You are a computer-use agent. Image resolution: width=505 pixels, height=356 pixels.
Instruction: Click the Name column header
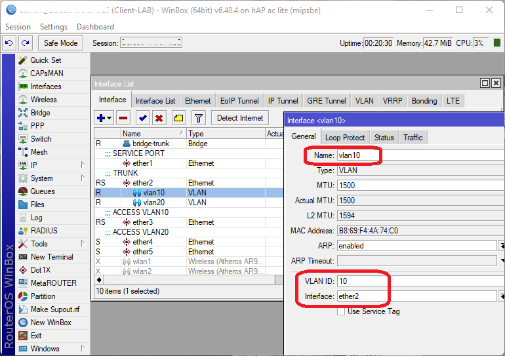click(153, 134)
